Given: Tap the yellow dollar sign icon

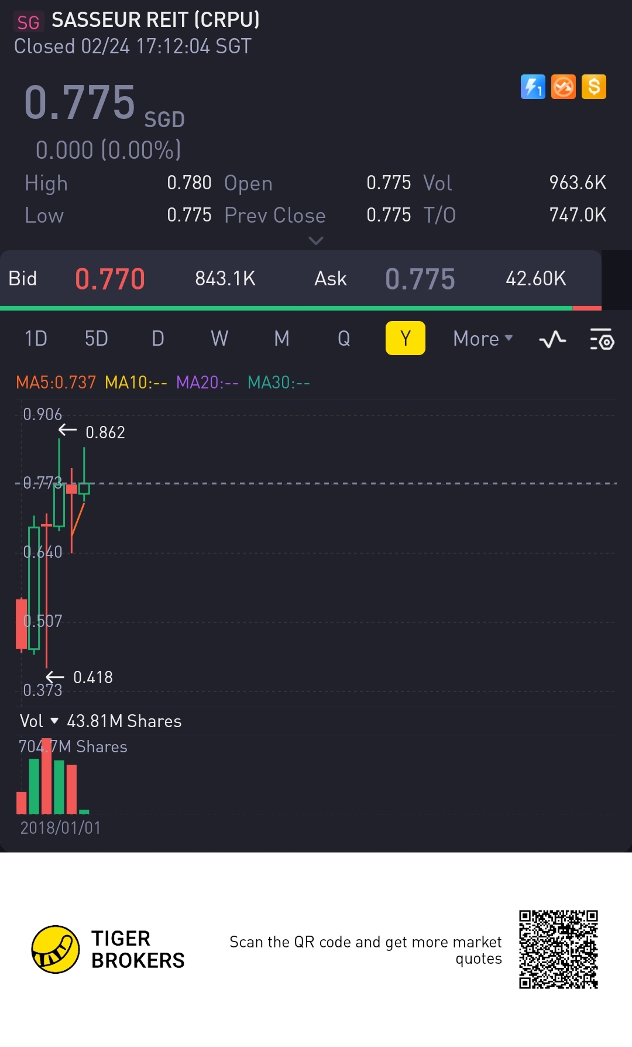Looking at the screenshot, I should click(x=593, y=87).
